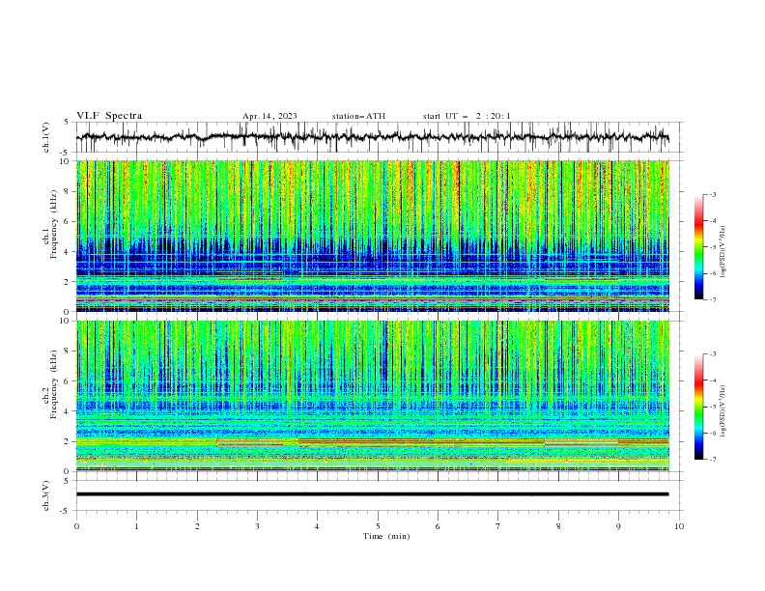Click the "ch.3(V)" axis label
The width and height of the screenshot is (765, 591).
point(46,495)
